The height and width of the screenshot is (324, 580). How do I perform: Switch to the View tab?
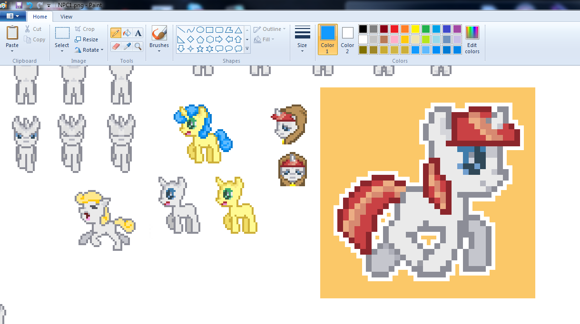[x=67, y=17]
